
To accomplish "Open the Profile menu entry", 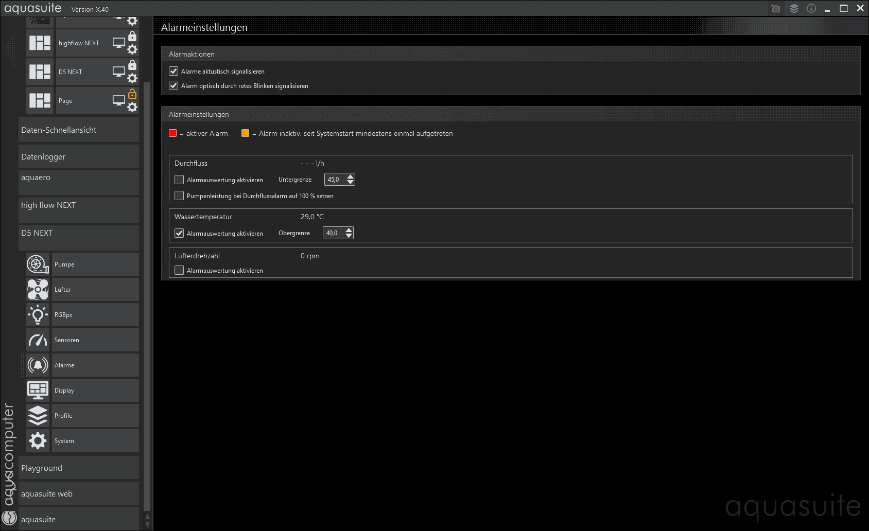I will [95, 416].
